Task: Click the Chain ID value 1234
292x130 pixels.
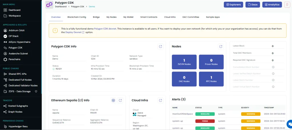Action: click(x=93, y=59)
